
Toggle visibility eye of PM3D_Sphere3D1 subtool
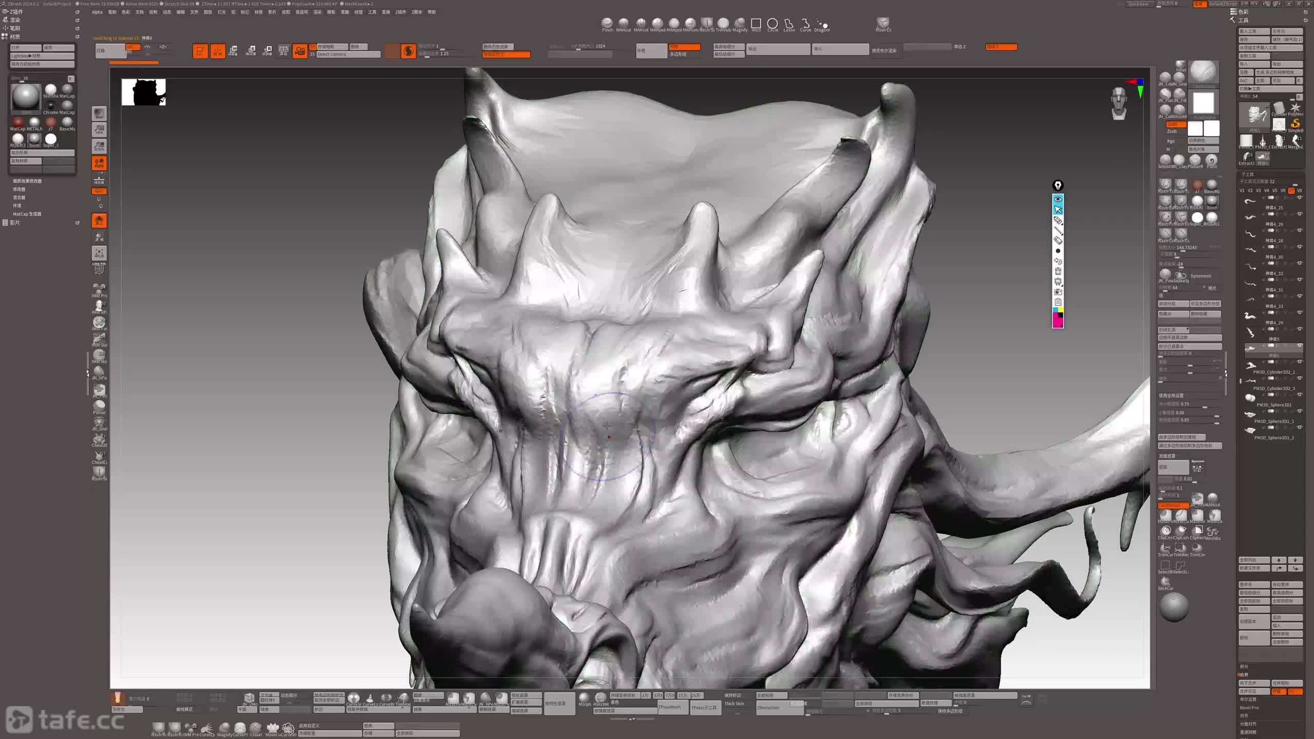[1300, 395]
